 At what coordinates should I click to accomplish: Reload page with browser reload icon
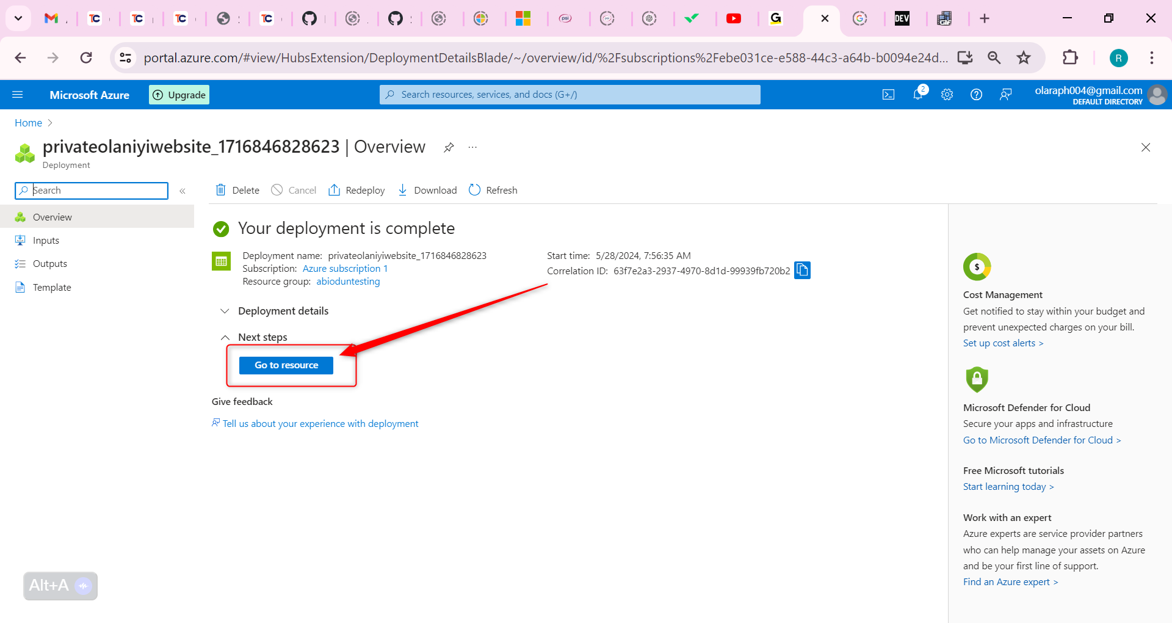tap(86, 58)
